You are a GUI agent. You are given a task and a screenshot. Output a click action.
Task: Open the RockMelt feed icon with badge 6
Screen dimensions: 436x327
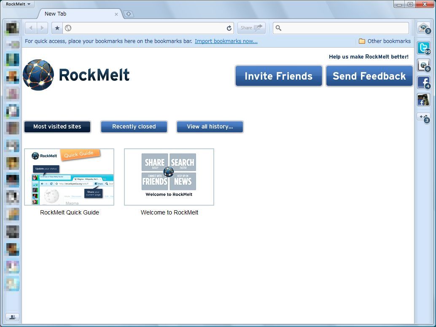[x=423, y=66]
